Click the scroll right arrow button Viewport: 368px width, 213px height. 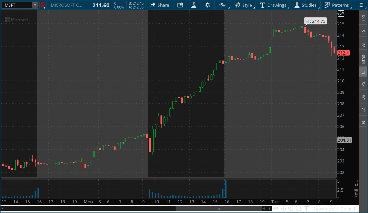(269, 209)
